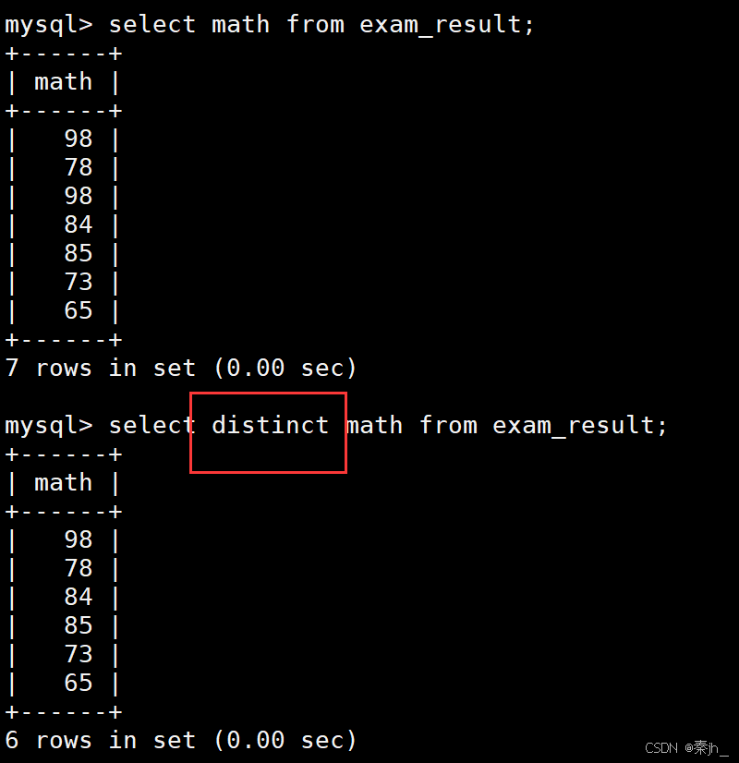Image resolution: width=739 pixels, height=763 pixels.
Task: Click the 65 value in the first table
Action: [x=79, y=310]
